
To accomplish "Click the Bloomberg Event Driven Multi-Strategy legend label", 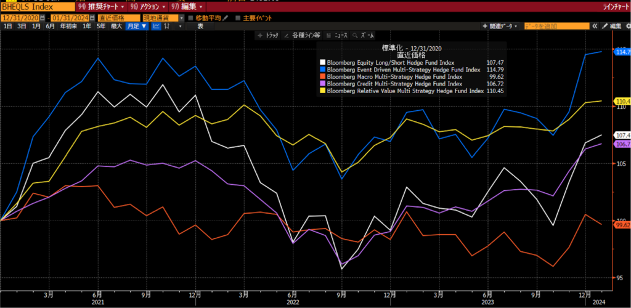I will [x=404, y=70].
